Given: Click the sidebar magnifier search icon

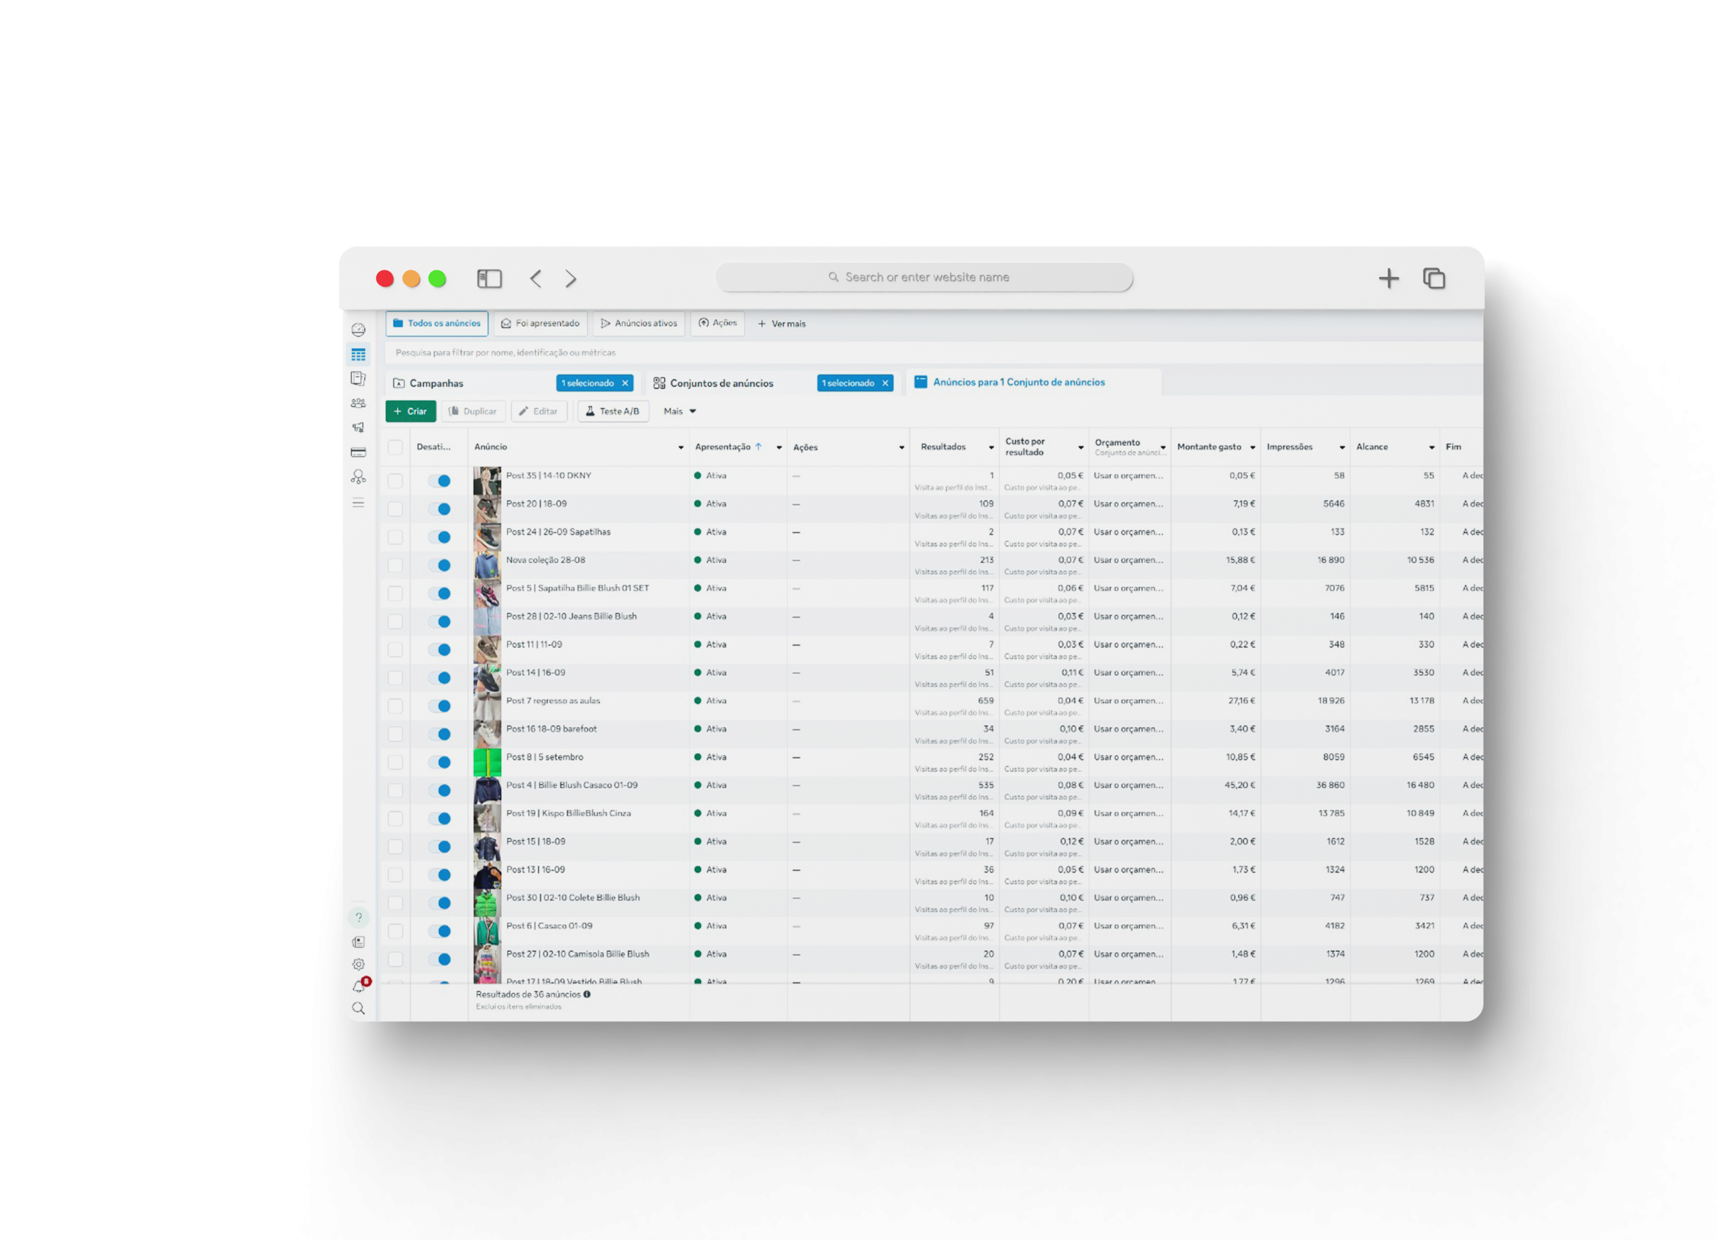Looking at the screenshot, I should (359, 1009).
